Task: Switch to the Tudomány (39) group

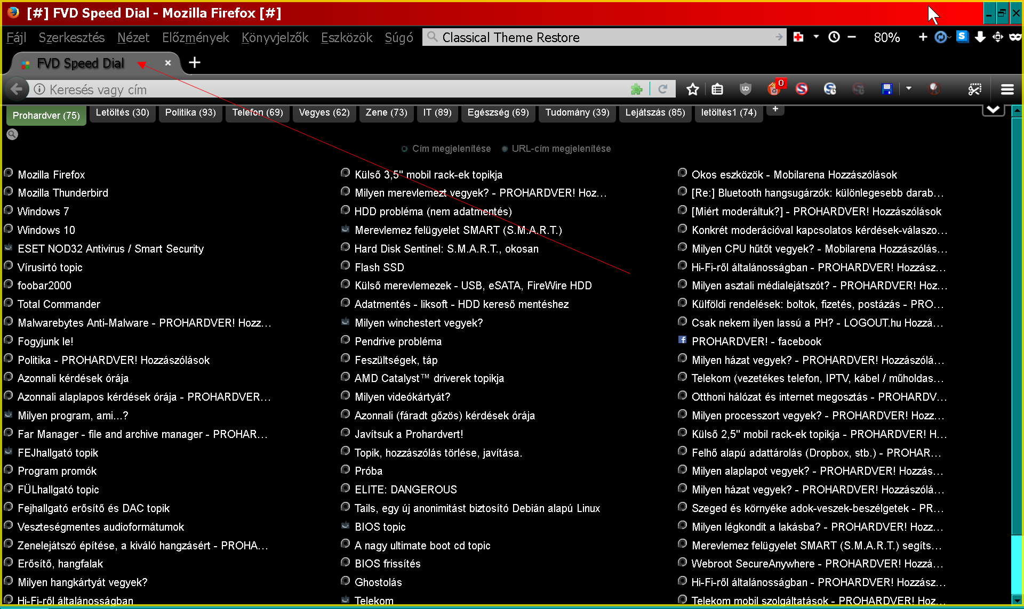Action: [x=577, y=112]
